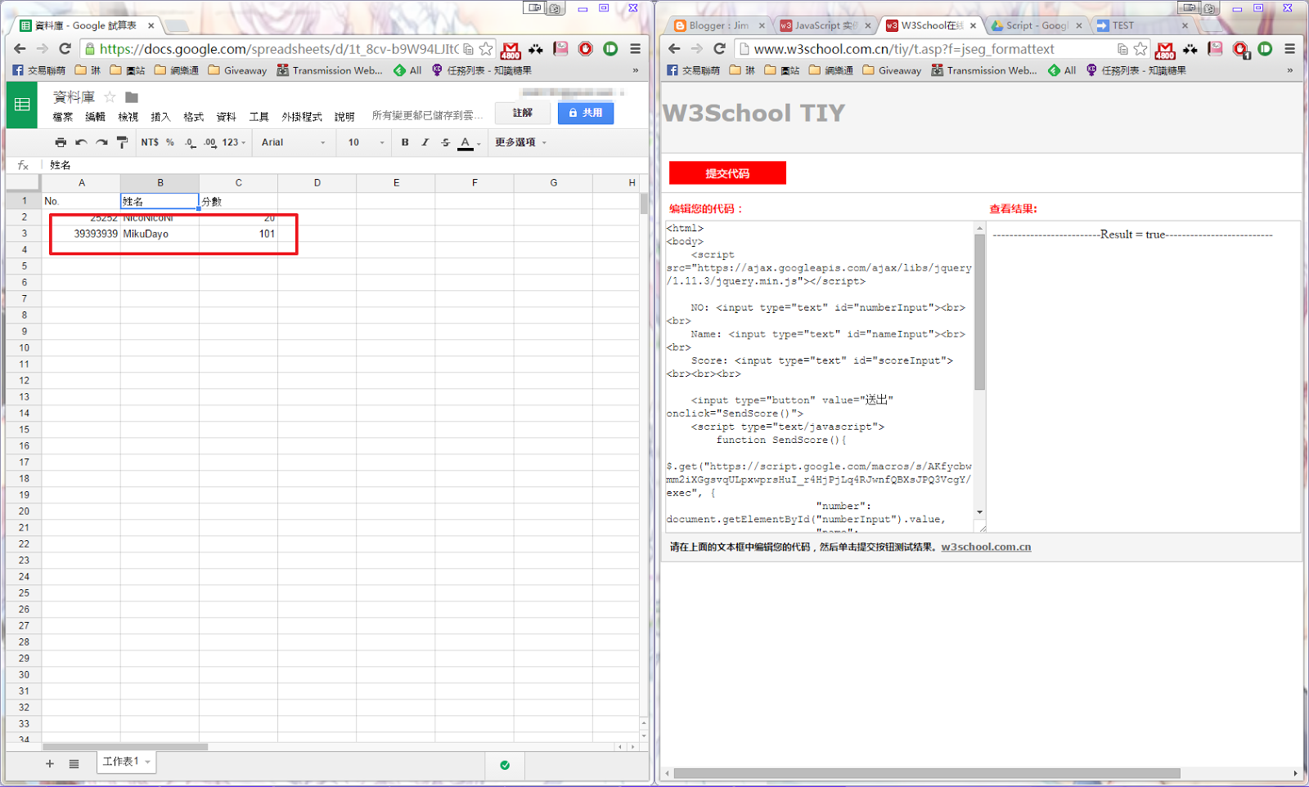Toggle strikethrough formatting

pos(445,142)
